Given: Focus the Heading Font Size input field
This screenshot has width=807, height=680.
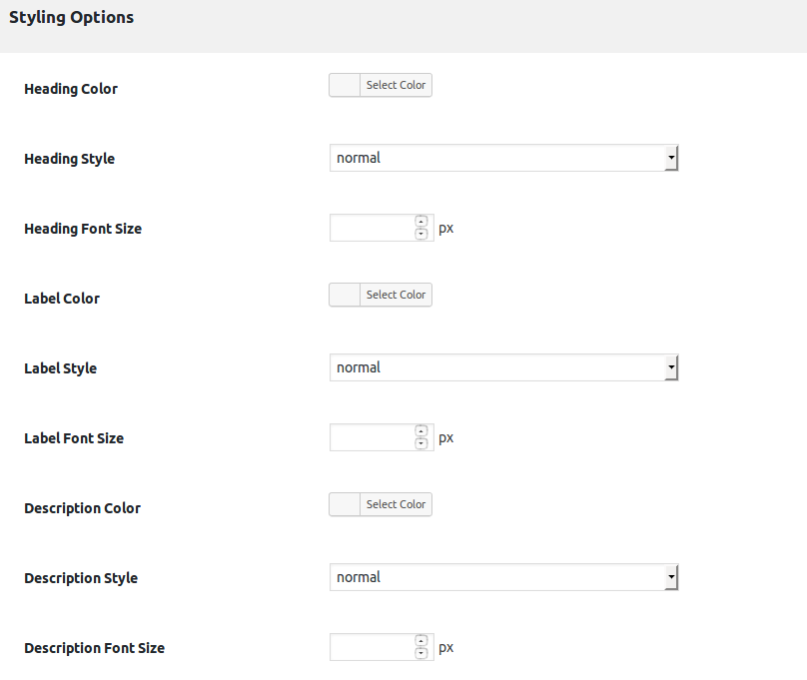Looking at the screenshot, I should coord(373,228).
